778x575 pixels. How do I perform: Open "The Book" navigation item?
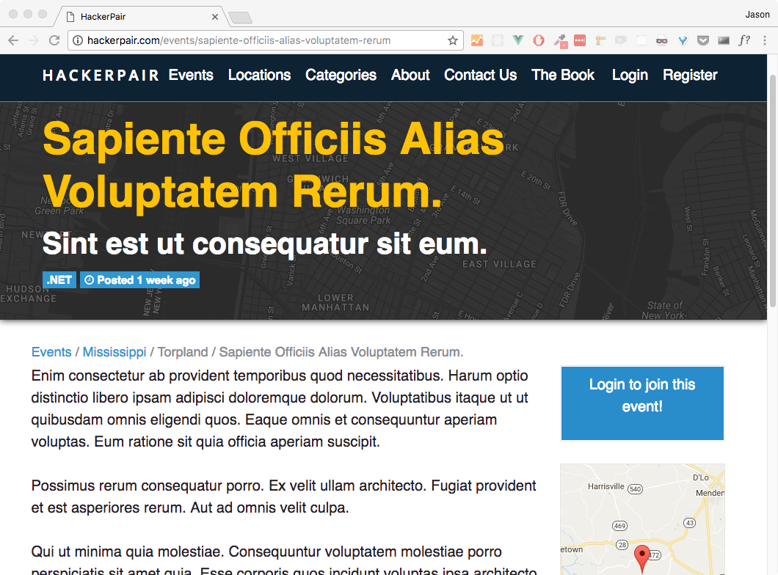point(563,75)
